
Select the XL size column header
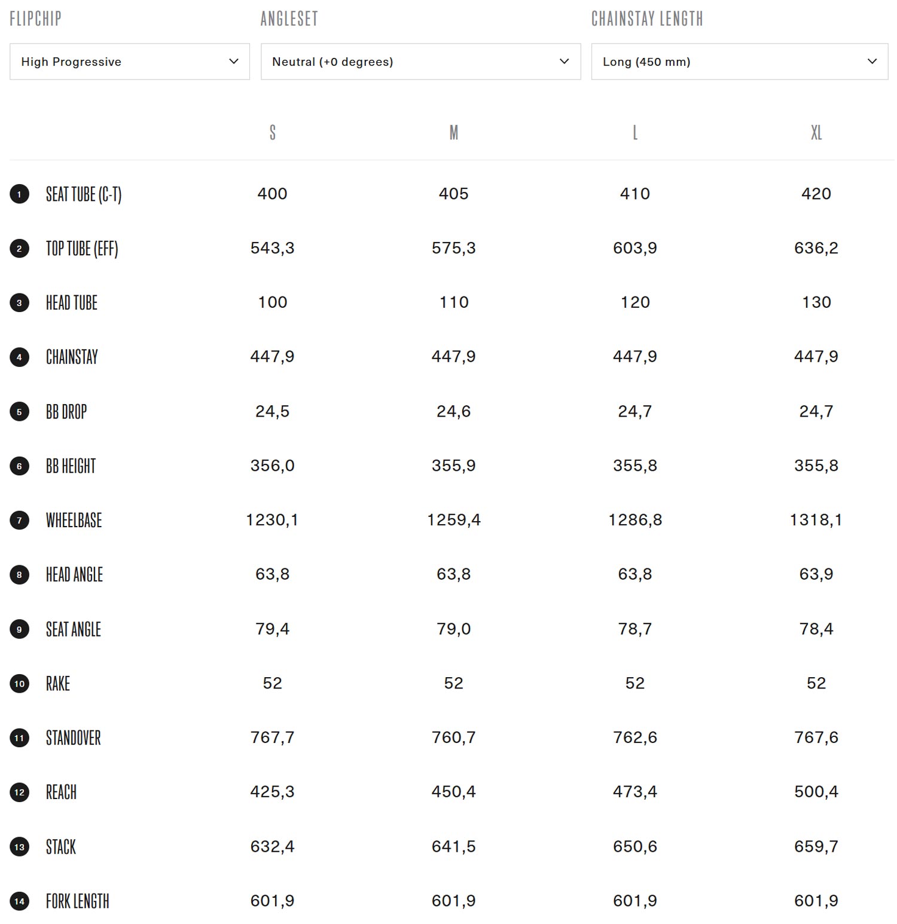[816, 132]
